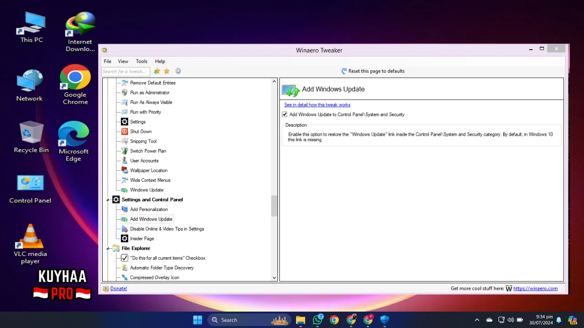Open Microsoft Edge desktop shortcut
Viewport: 584px width, 328px height.
point(73,141)
